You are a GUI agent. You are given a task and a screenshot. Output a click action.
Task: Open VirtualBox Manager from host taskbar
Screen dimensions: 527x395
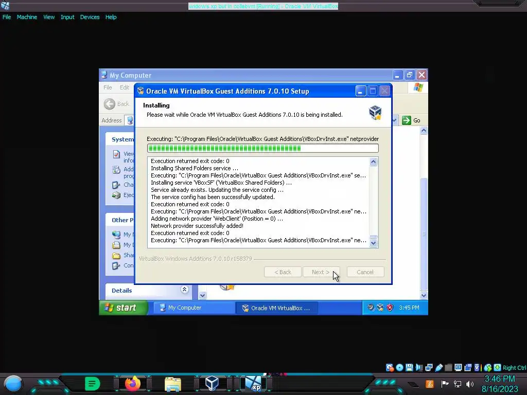click(212, 383)
